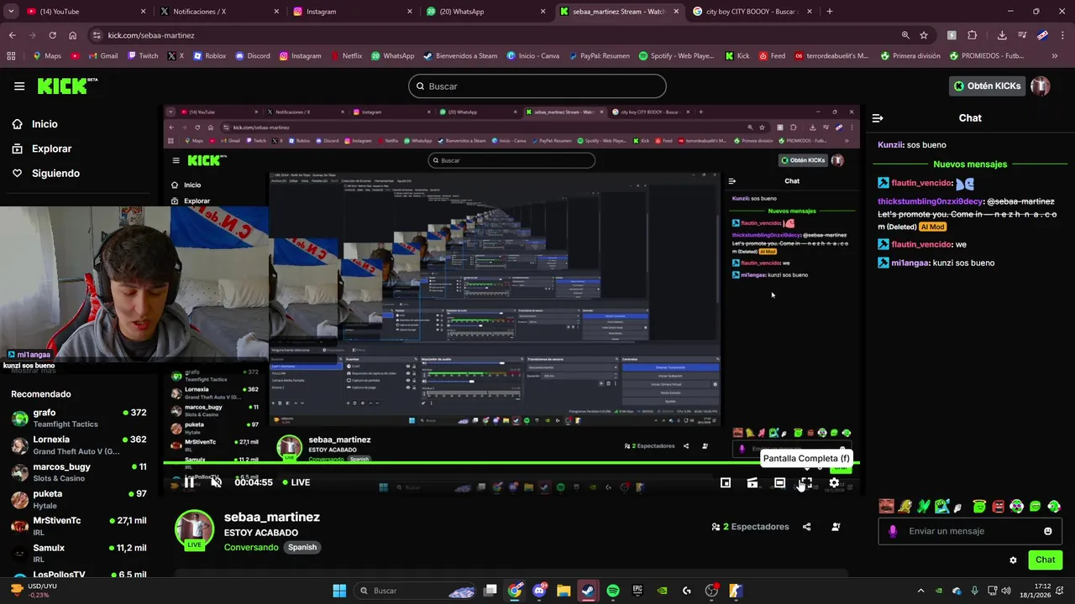Click Conversando category link
Screen dimensions: 1075x604
point(251,547)
